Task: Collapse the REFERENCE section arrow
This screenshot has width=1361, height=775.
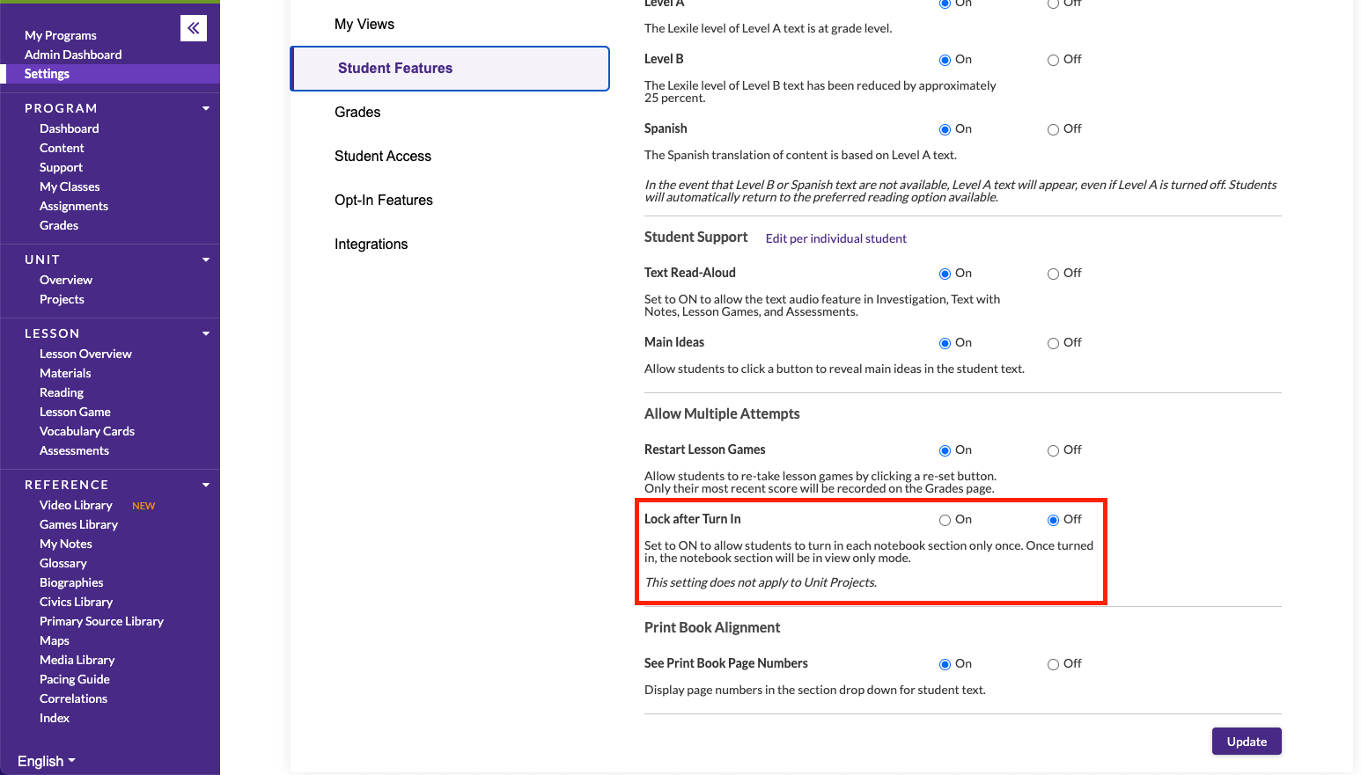Action: click(206, 485)
